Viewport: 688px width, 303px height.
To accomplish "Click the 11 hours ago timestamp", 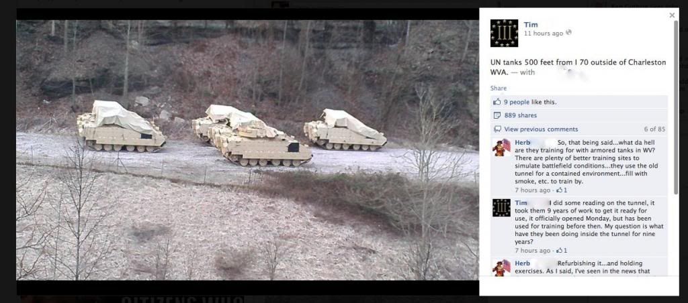I will pos(543,34).
